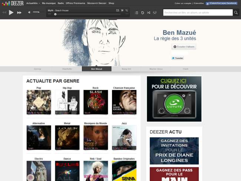Open the Actualités dropdown menu
Screen dimensions: 241x181
click(33, 3)
